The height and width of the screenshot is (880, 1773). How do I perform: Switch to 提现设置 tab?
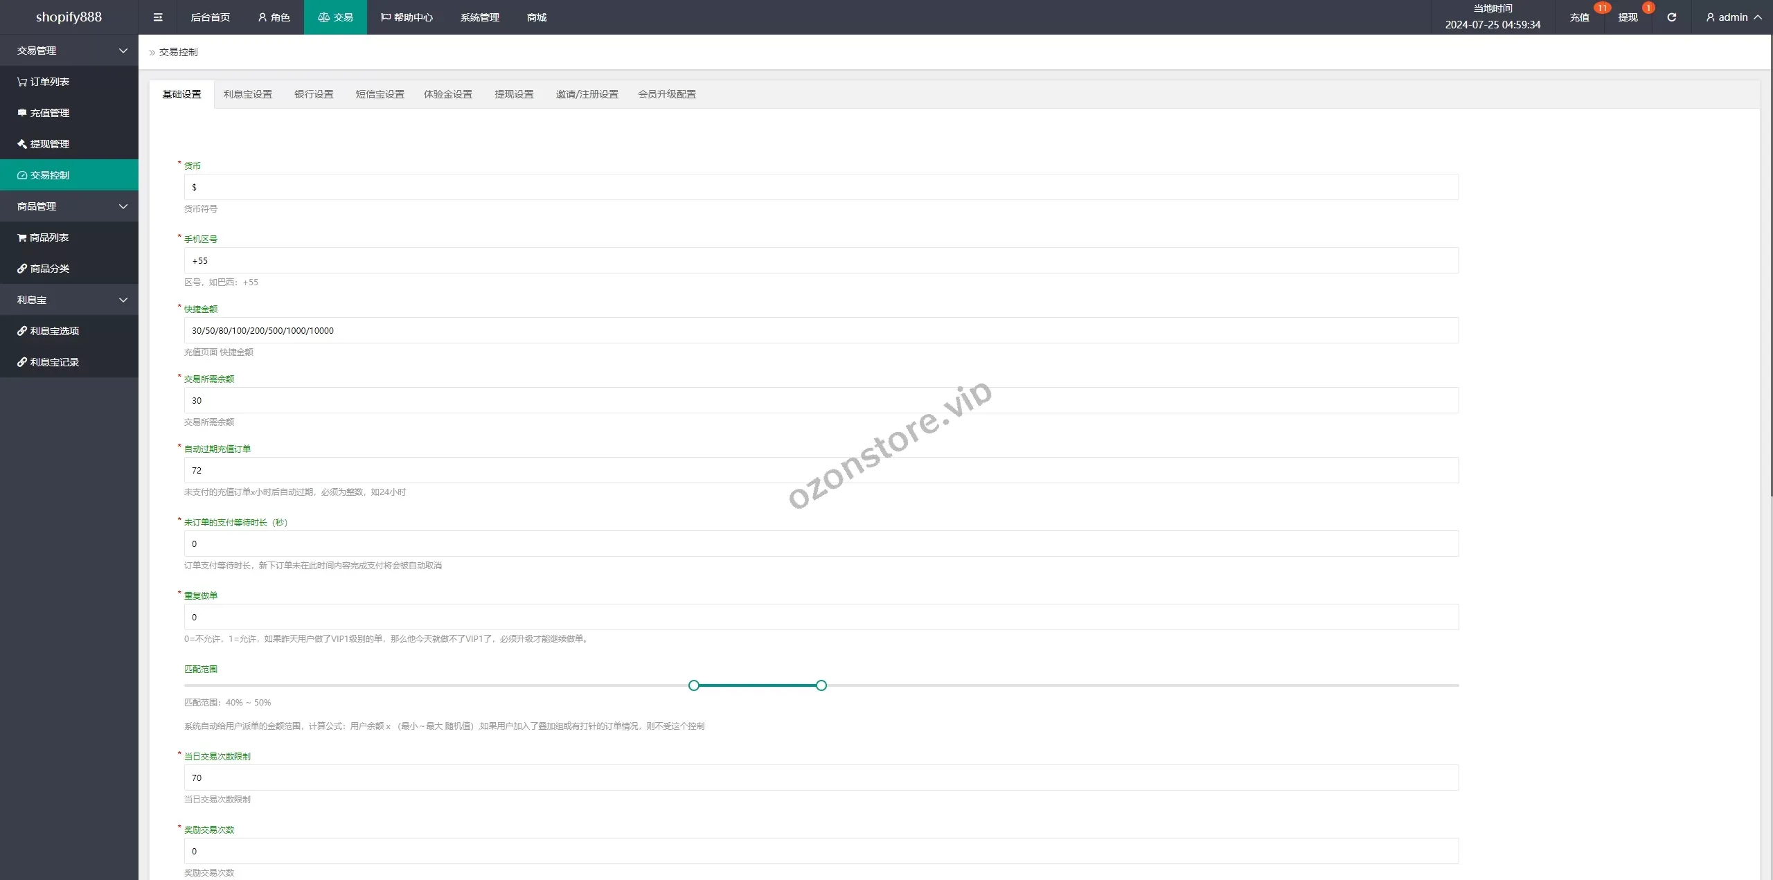point(514,94)
